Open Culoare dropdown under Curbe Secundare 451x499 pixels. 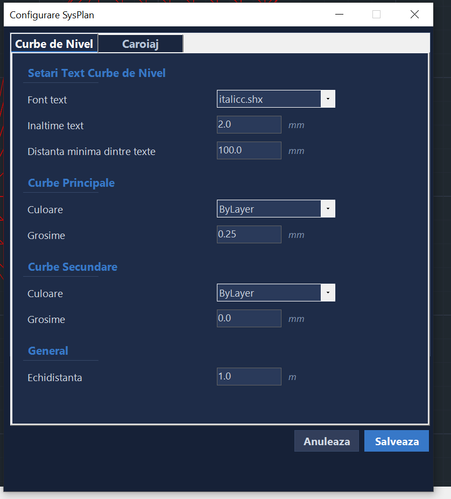click(328, 293)
